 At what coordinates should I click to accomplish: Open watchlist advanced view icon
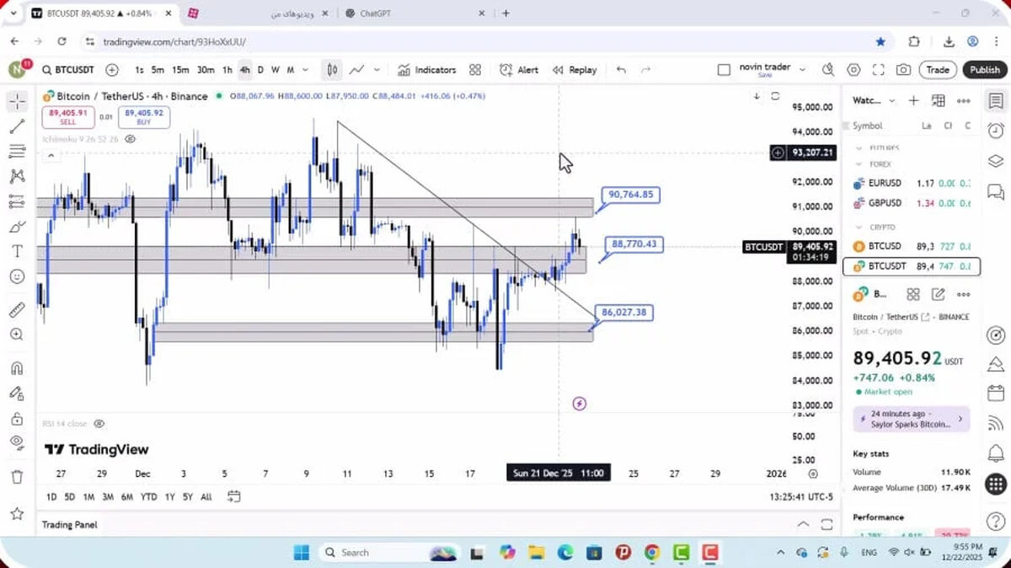(939, 100)
